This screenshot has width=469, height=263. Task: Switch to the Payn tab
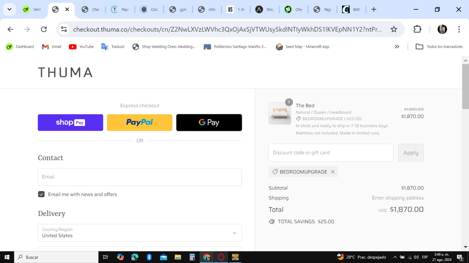click(120, 9)
